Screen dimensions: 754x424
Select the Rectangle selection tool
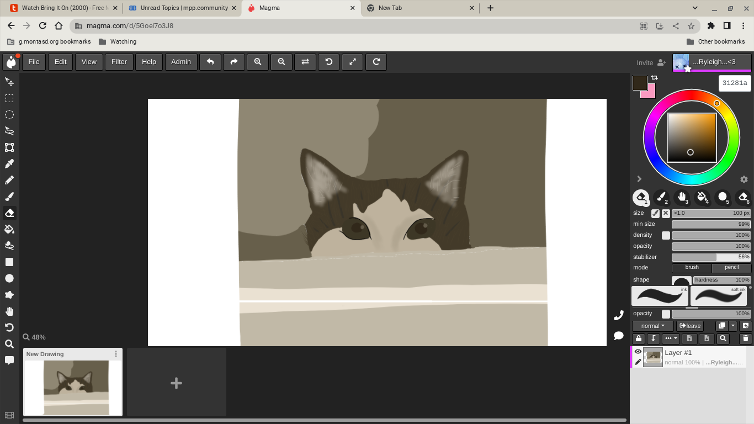pyautogui.click(x=9, y=98)
